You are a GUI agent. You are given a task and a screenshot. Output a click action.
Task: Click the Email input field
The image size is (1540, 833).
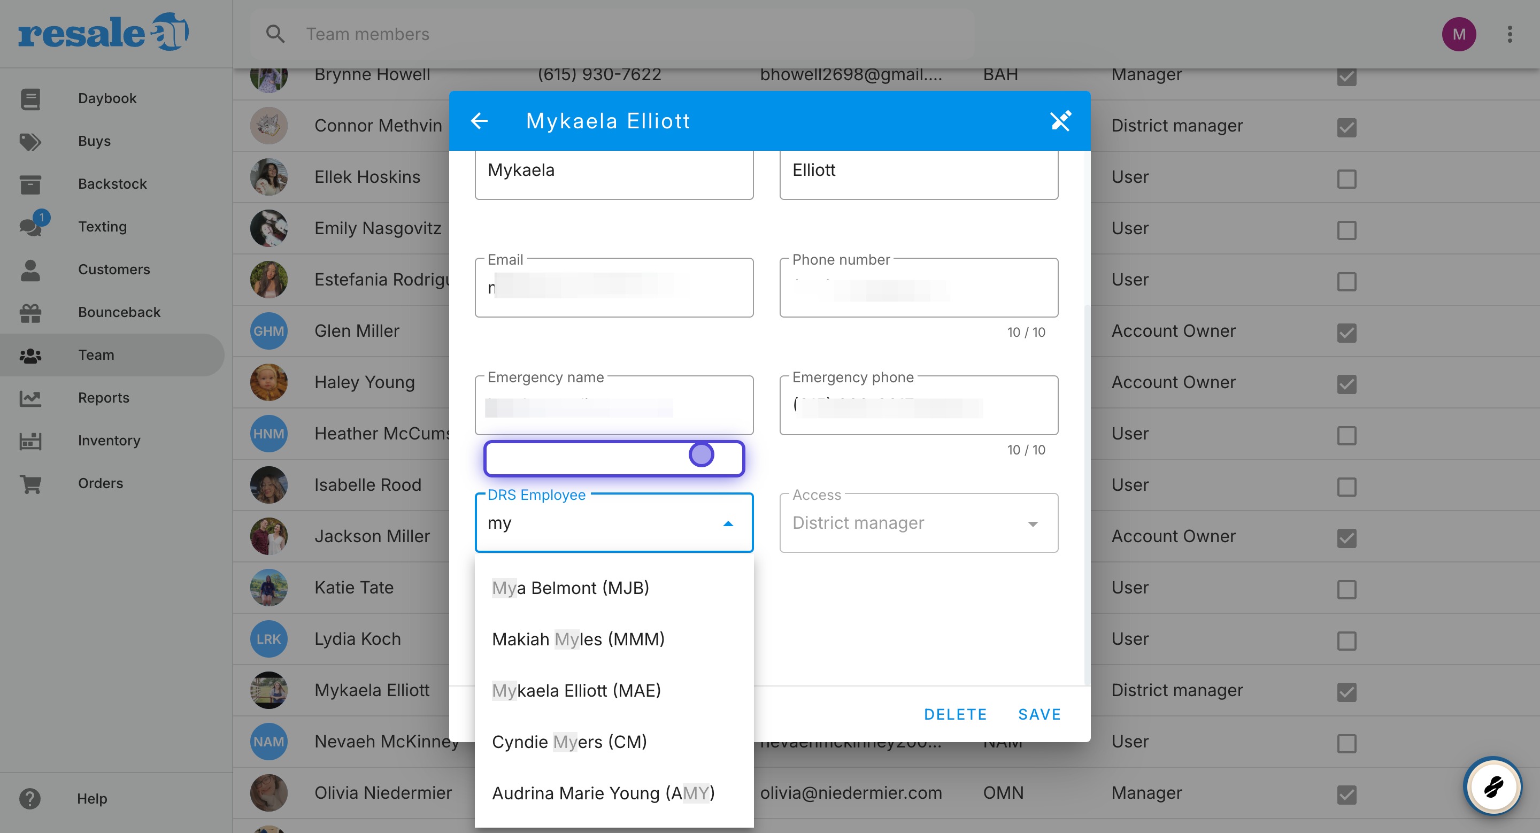click(614, 288)
